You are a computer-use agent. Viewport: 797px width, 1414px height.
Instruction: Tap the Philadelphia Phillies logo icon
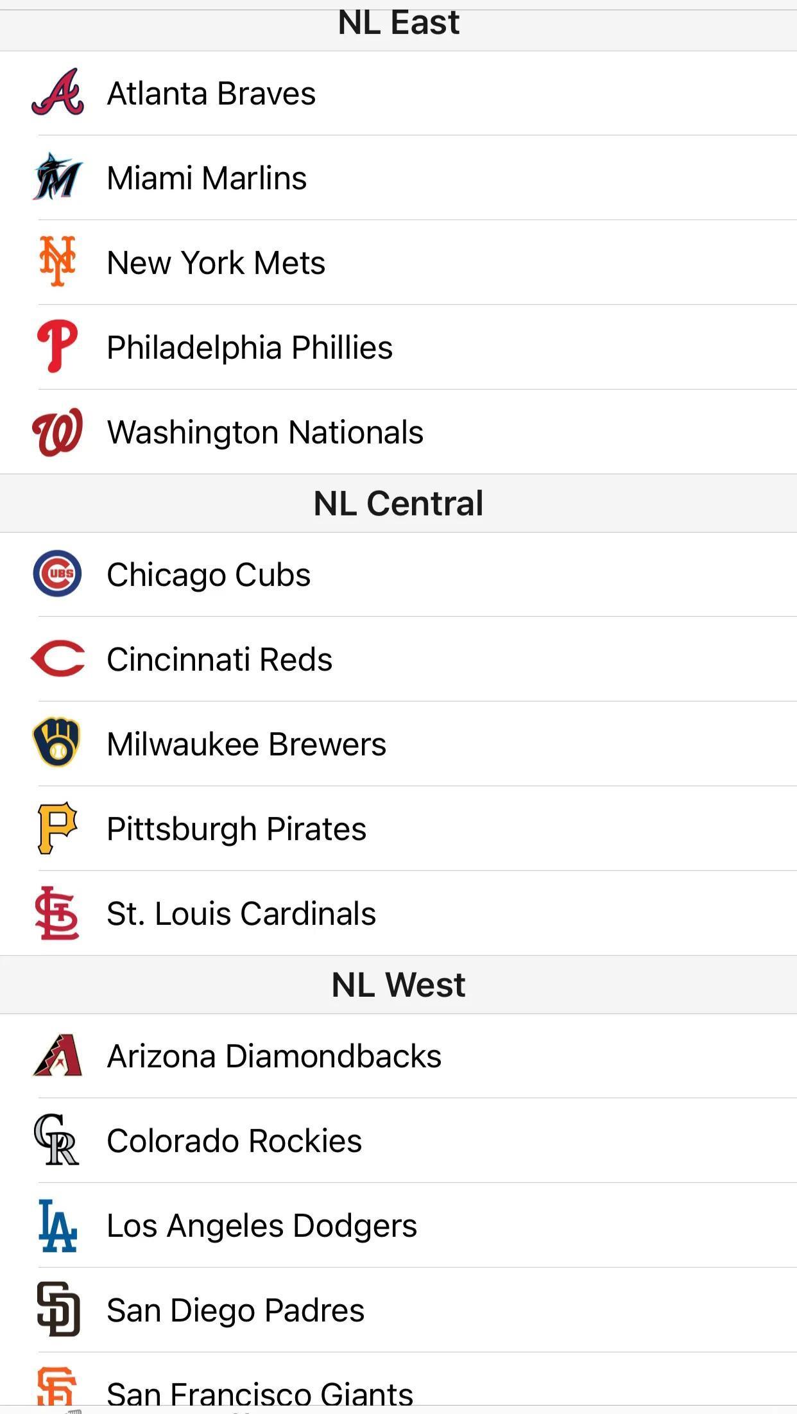click(x=58, y=347)
